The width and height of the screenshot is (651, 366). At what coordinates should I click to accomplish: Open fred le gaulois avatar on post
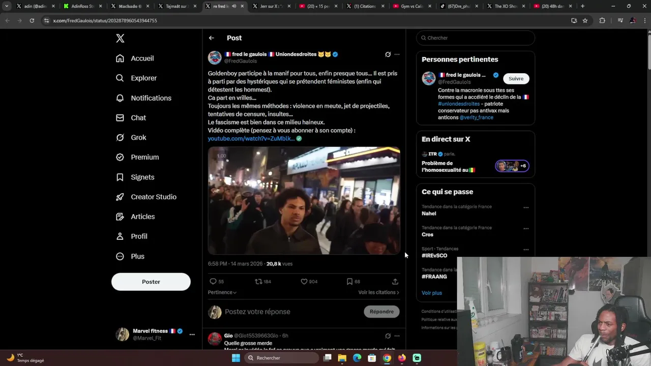[x=215, y=57]
